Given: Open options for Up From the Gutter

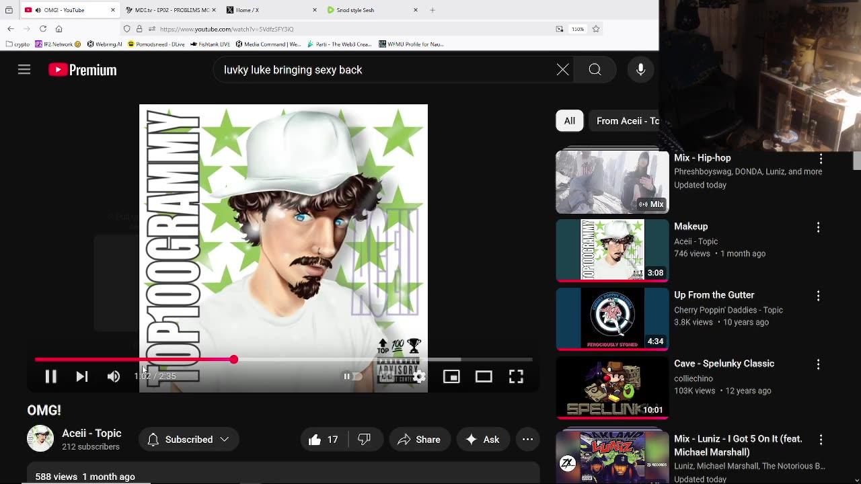Looking at the screenshot, I should tap(818, 296).
